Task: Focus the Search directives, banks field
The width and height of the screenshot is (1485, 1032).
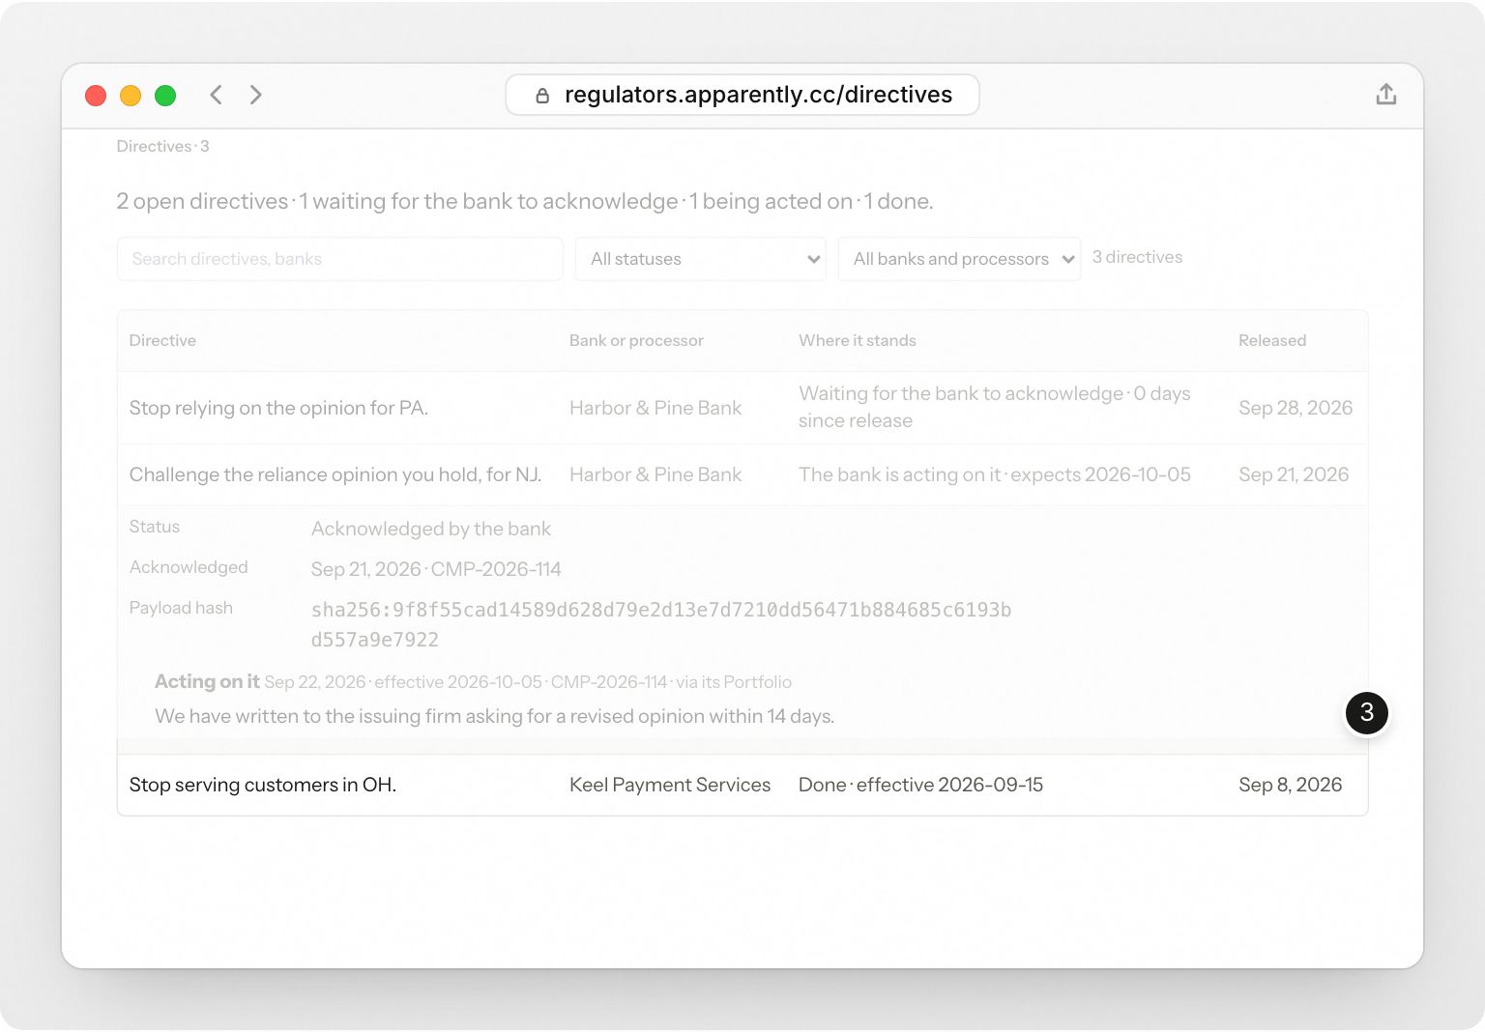Action: click(339, 259)
